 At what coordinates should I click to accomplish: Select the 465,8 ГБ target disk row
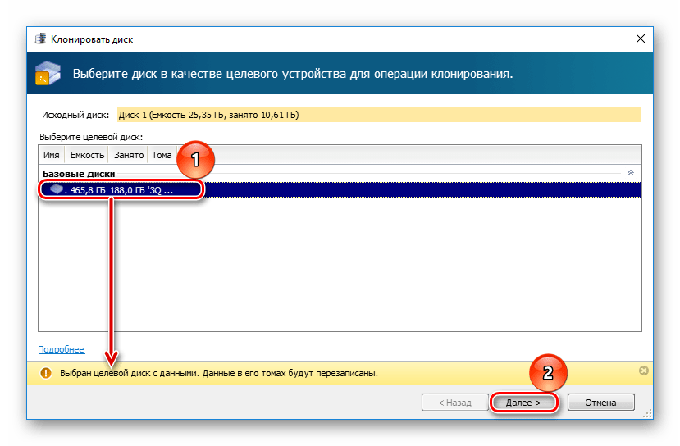[x=328, y=189]
